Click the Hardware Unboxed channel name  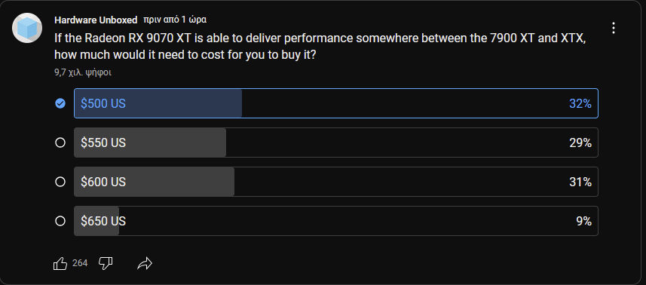point(96,20)
